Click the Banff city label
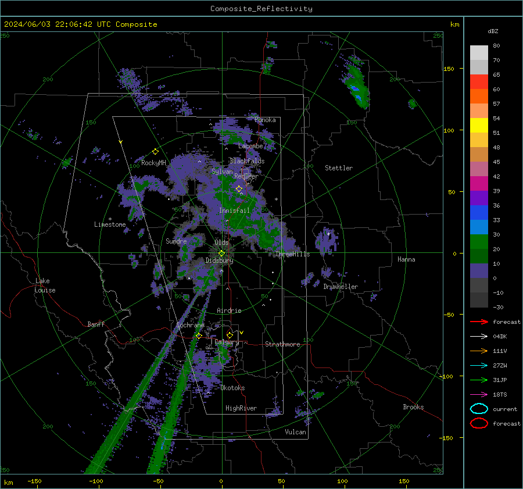 pos(96,324)
